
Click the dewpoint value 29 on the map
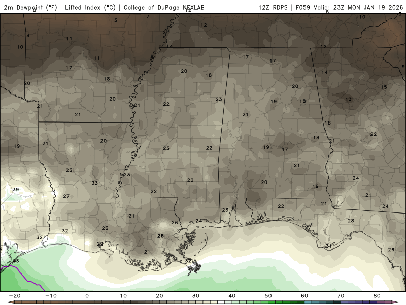point(100,244)
